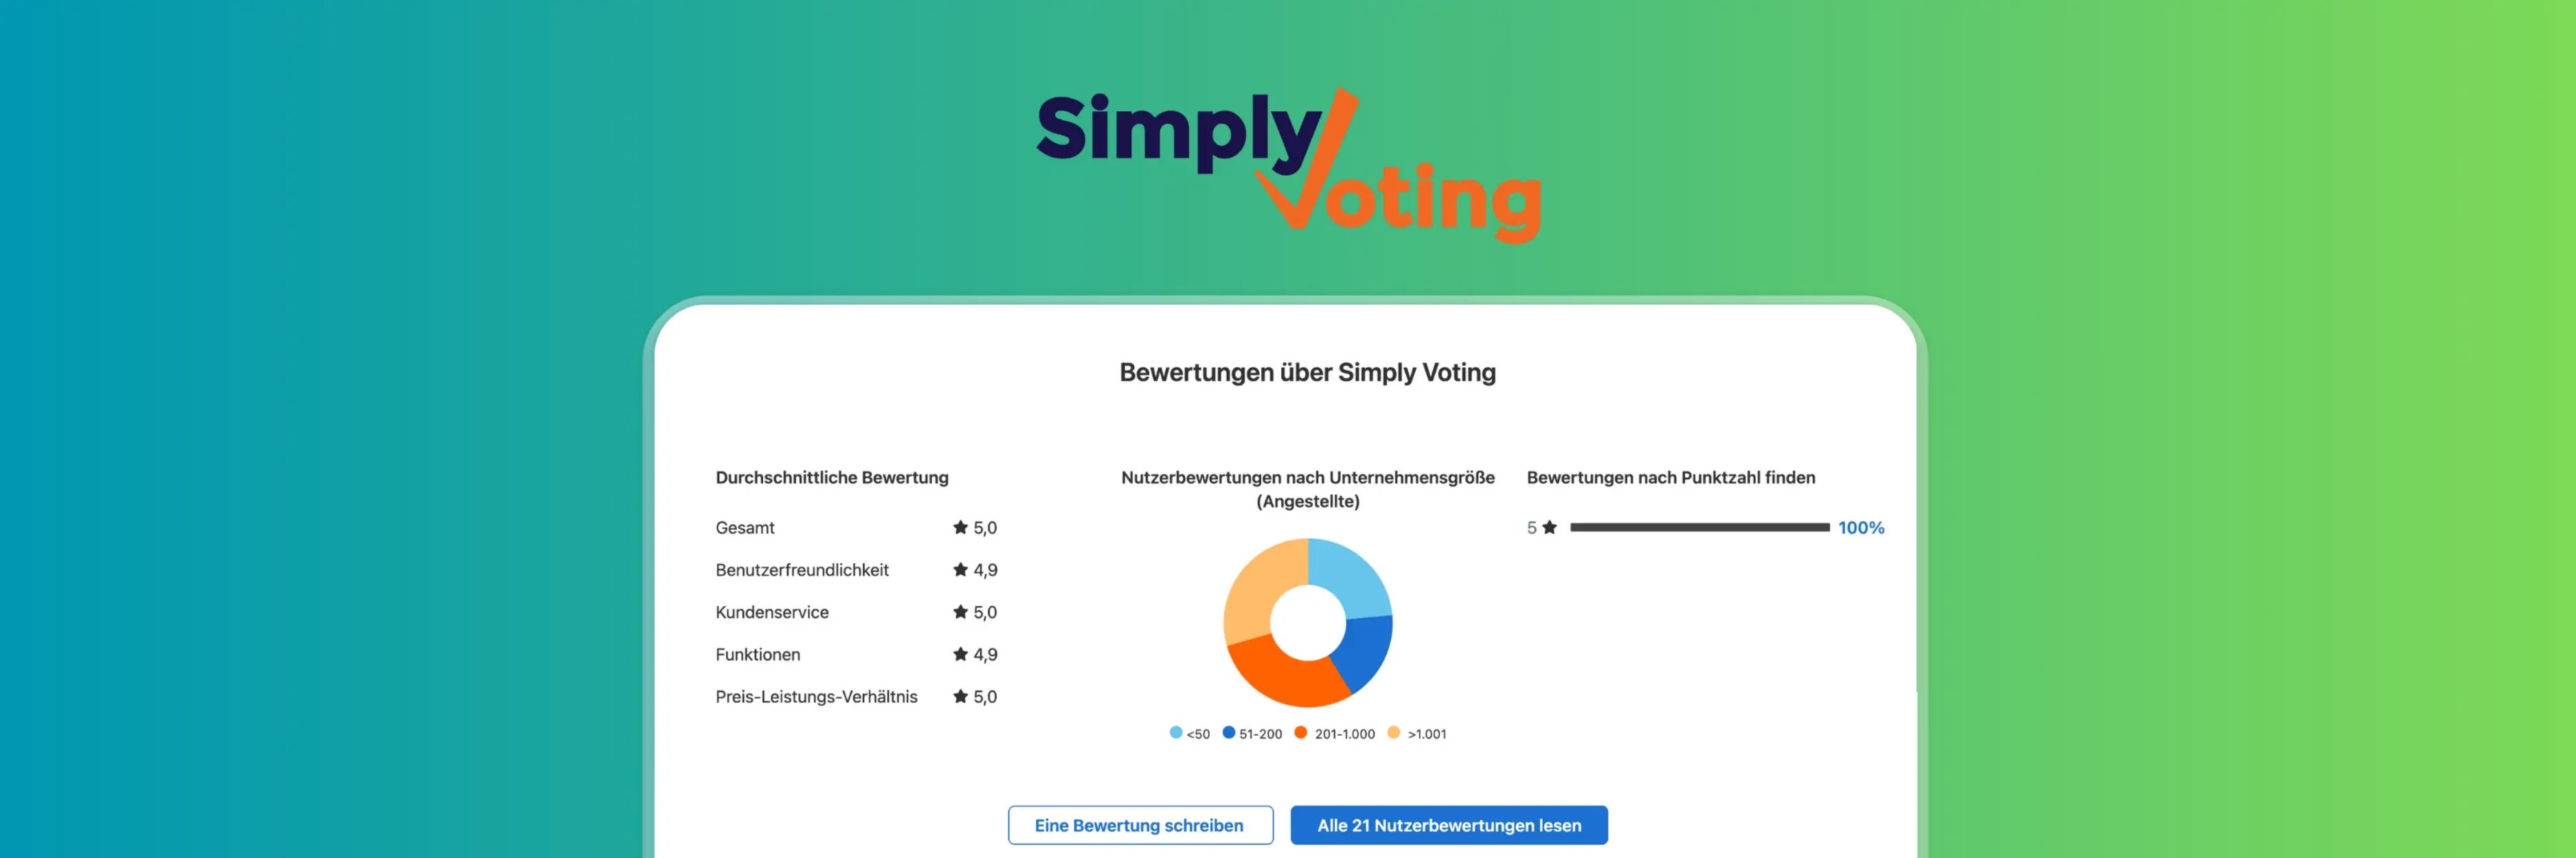Toggle the <50 legend entry

click(1190, 732)
